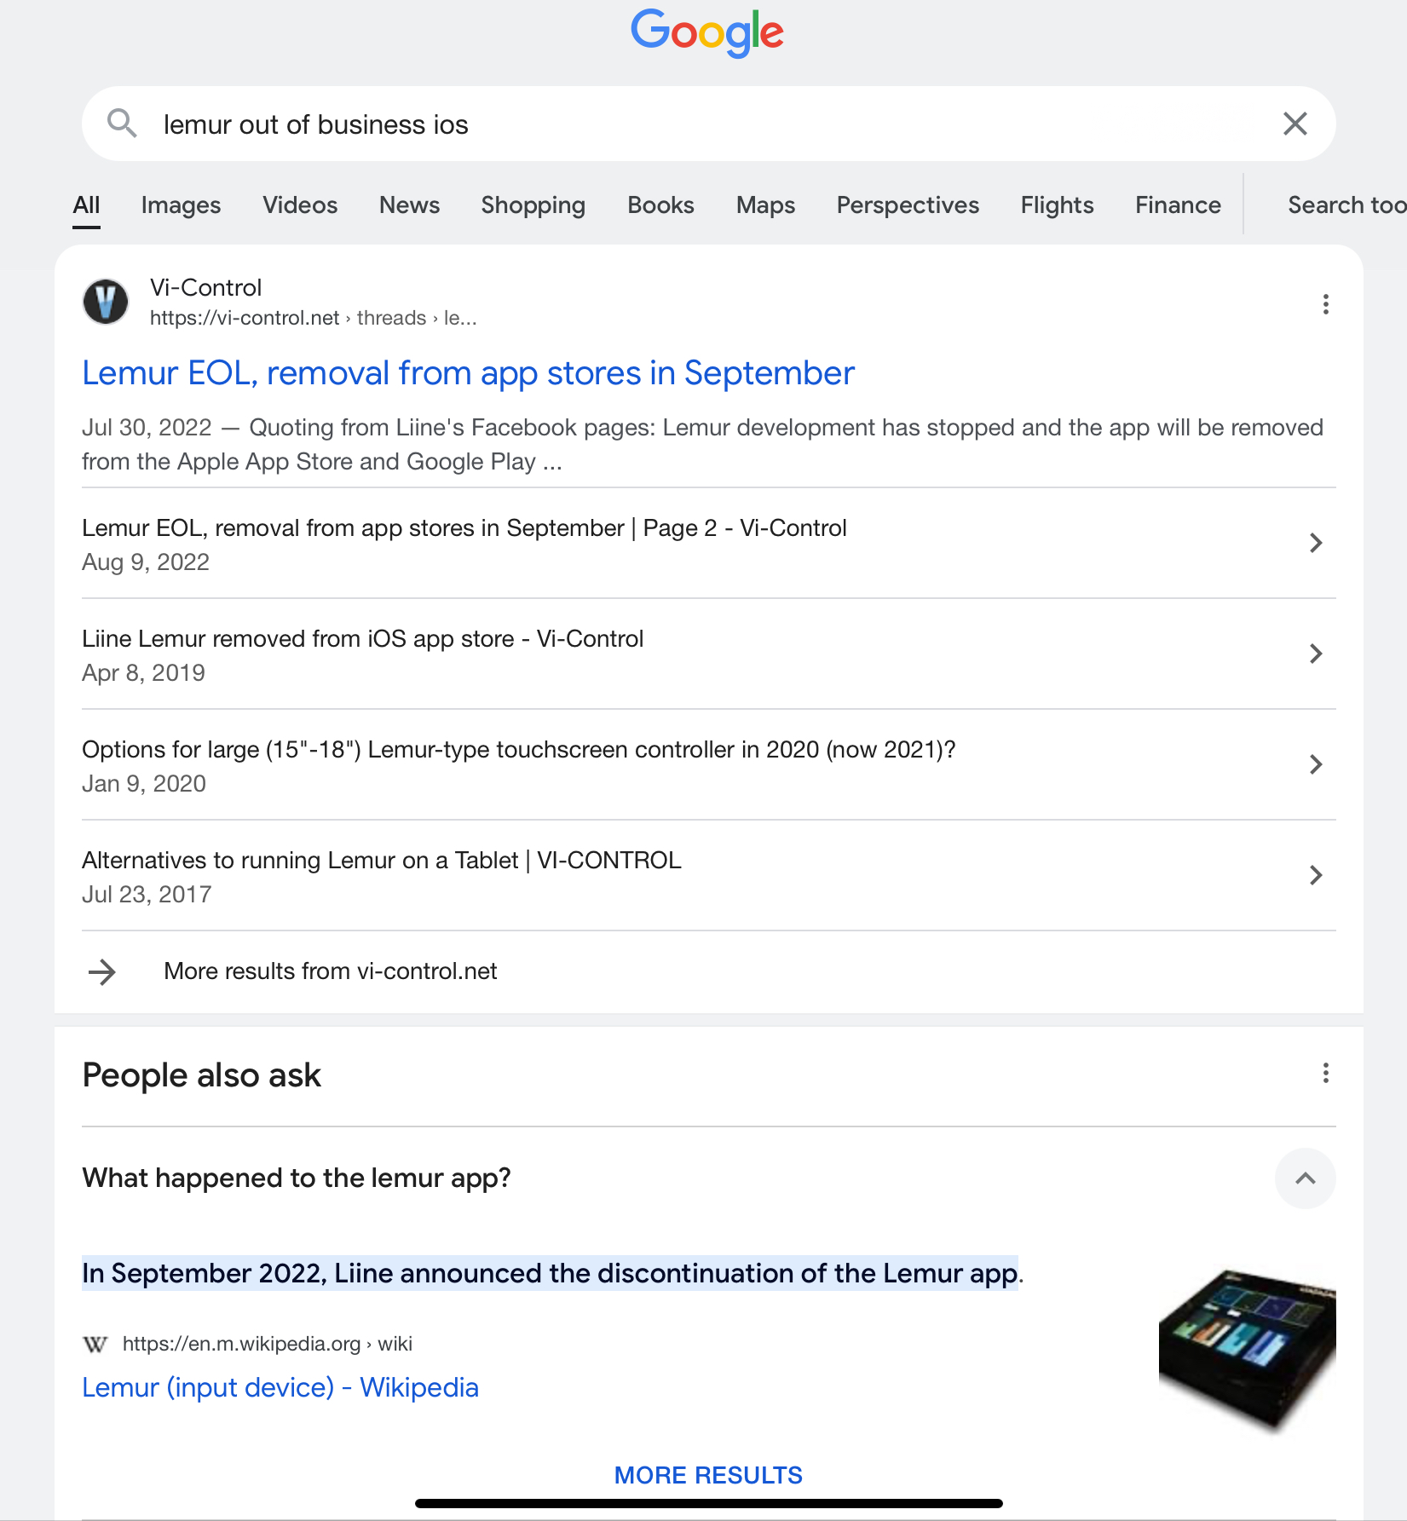Click the Google logo

(x=707, y=32)
